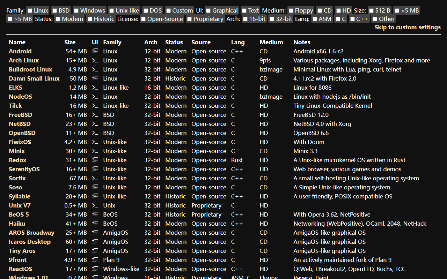Click note 'With Doom'
Image resolution: width=447 pixels, height=279 pixels.
click(309, 142)
